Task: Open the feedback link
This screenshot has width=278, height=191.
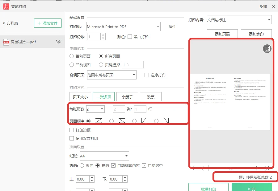Action: pos(263,7)
